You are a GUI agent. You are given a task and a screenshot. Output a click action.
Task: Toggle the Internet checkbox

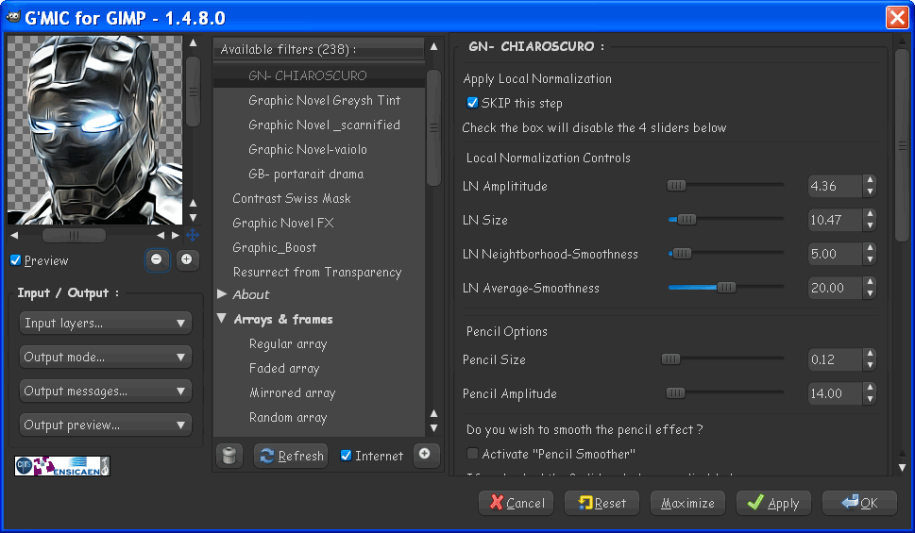click(346, 455)
